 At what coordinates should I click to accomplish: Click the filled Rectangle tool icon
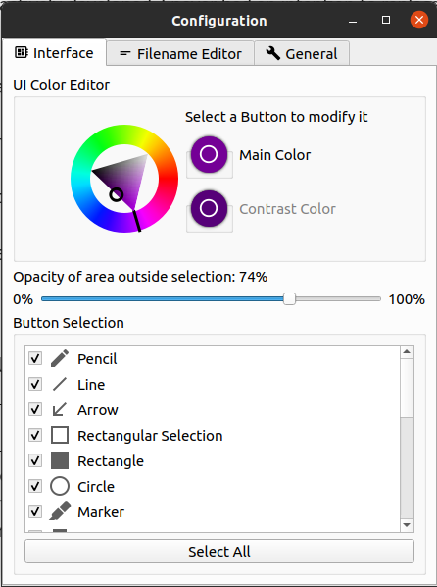pyautogui.click(x=60, y=460)
